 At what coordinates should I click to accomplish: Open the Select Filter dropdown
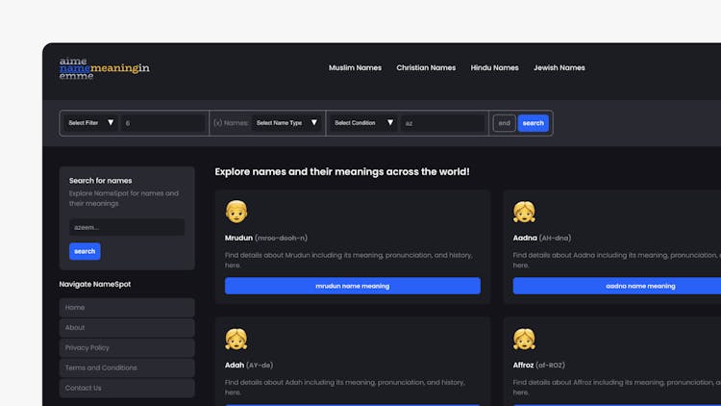(90, 123)
